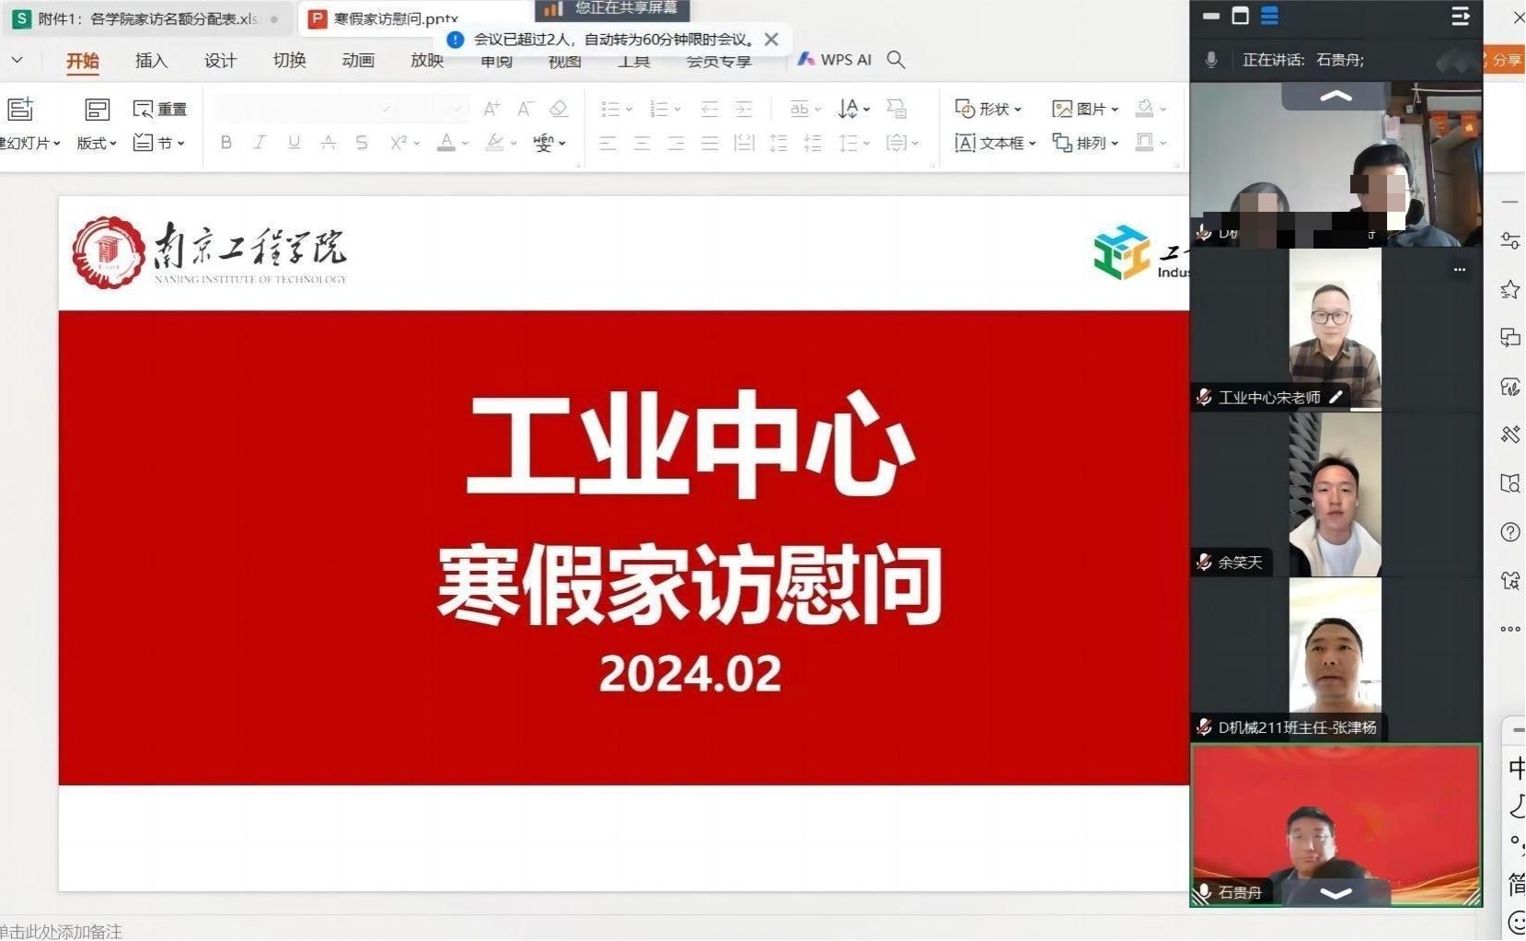Open the font color picker A icon
Image resolution: width=1526 pixels, height=941 pixels.
click(x=446, y=143)
